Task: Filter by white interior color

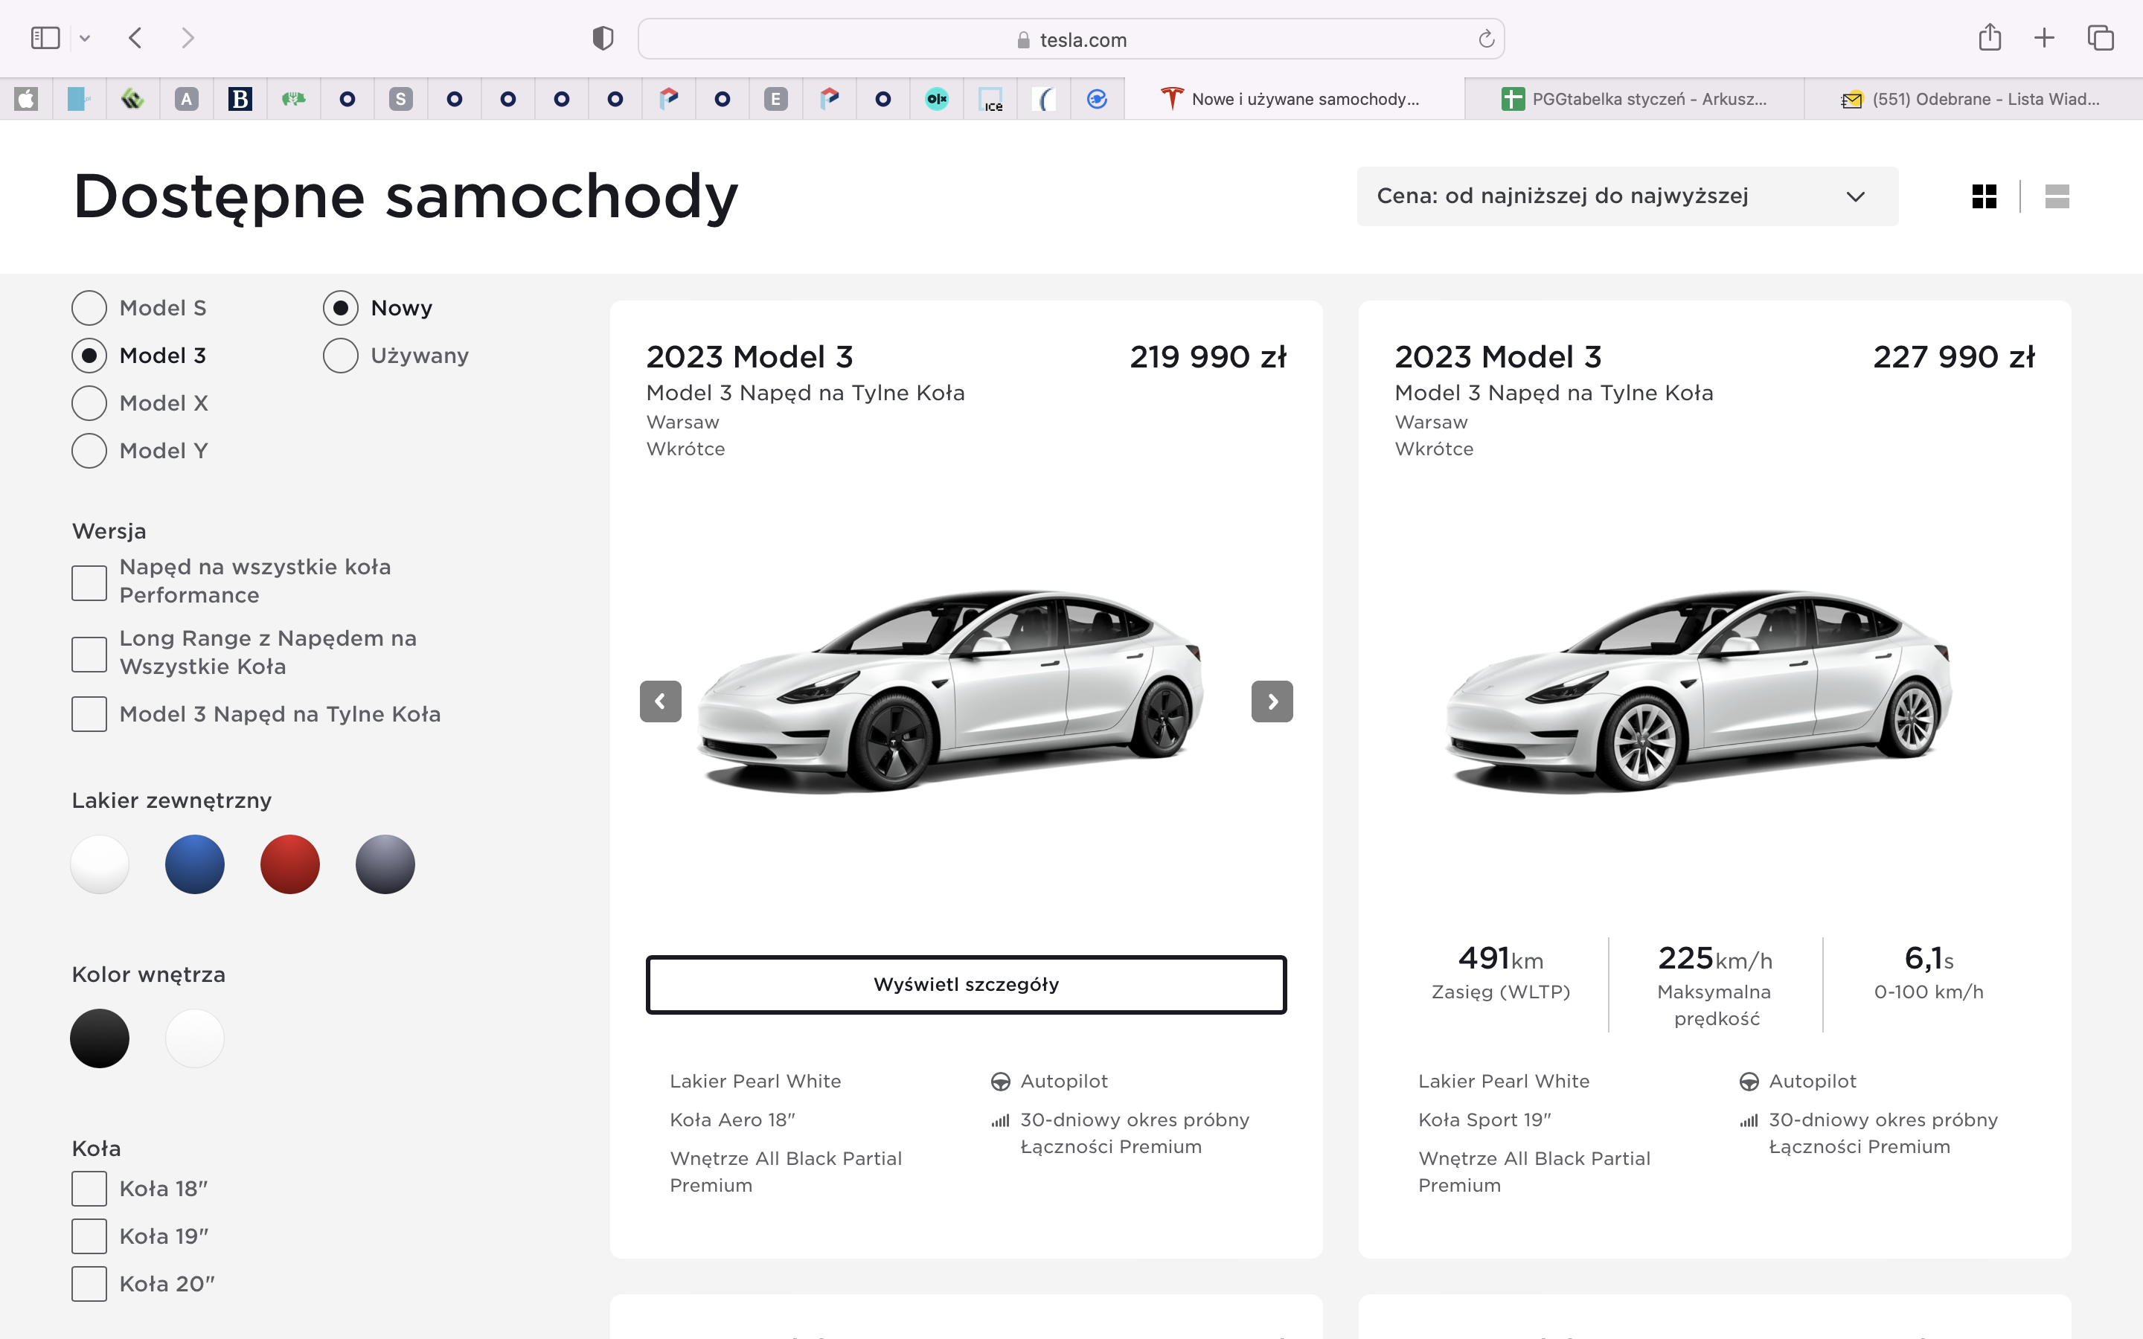Action: pos(195,1038)
